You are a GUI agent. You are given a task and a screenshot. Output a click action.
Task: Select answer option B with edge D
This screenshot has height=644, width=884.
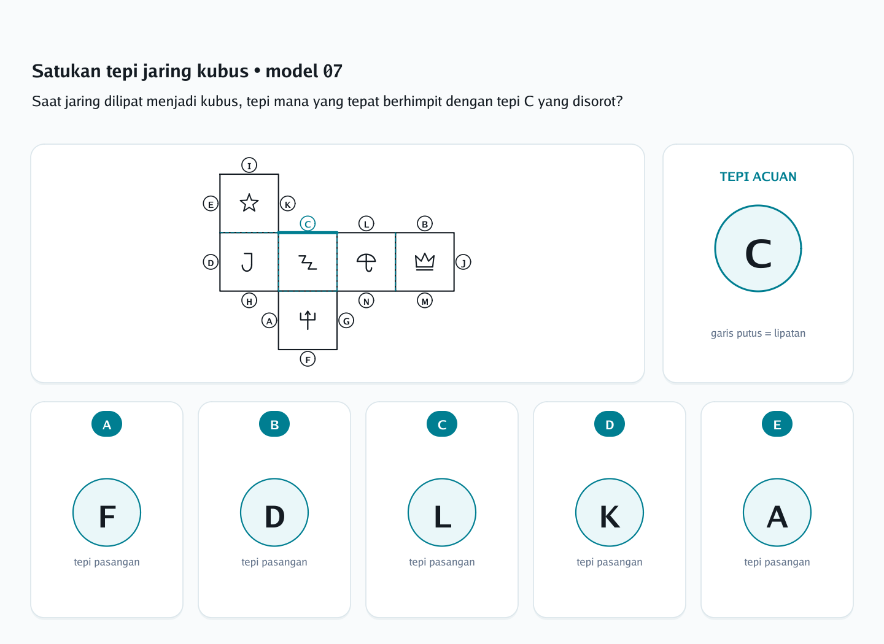[x=274, y=510]
